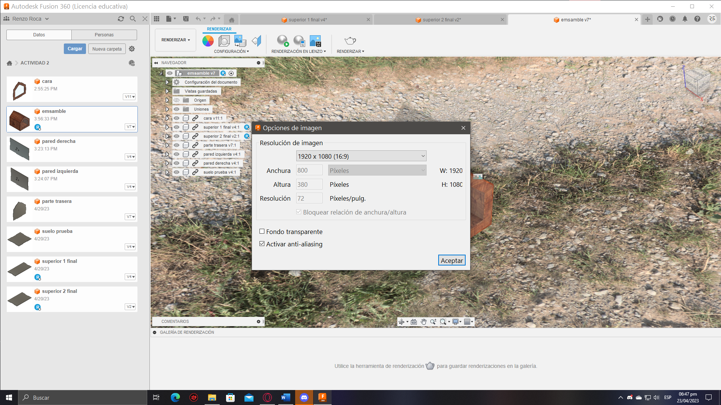The height and width of the screenshot is (405, 721).
Task: Open the Discord app in taskbar
Action: (304, 397)
